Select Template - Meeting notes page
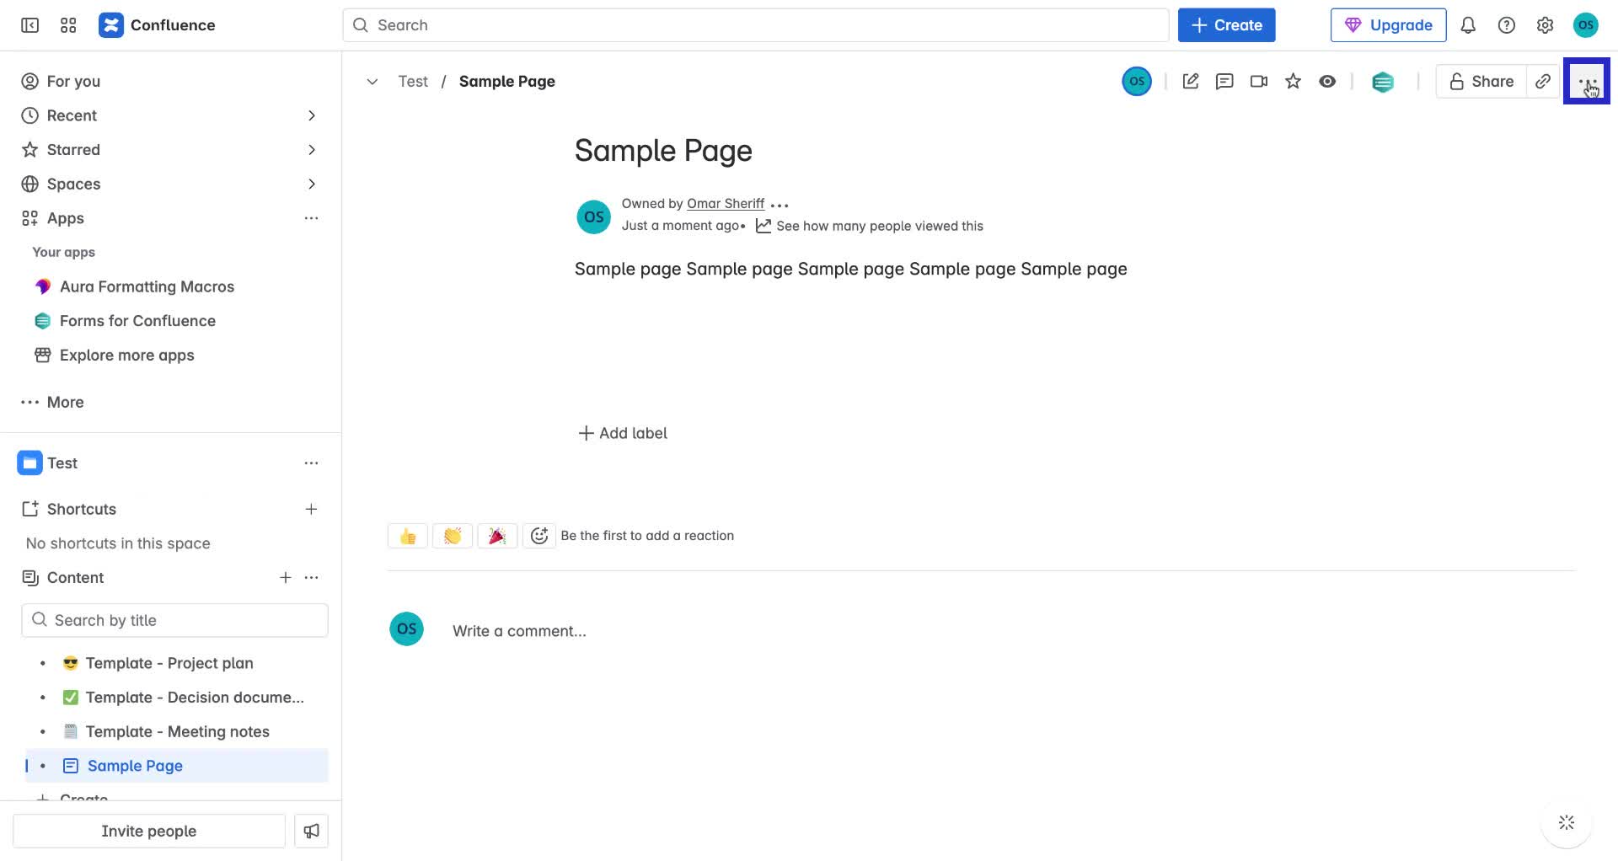This screenshot has height=861, width=1618. click(178, 731)
